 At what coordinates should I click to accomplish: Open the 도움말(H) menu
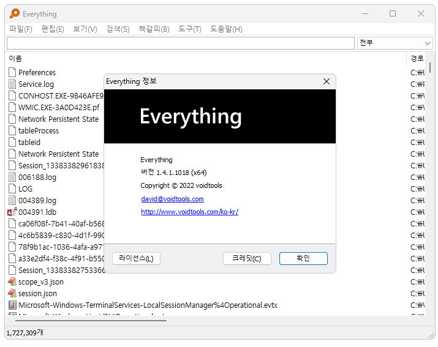[x=226, y=29]
